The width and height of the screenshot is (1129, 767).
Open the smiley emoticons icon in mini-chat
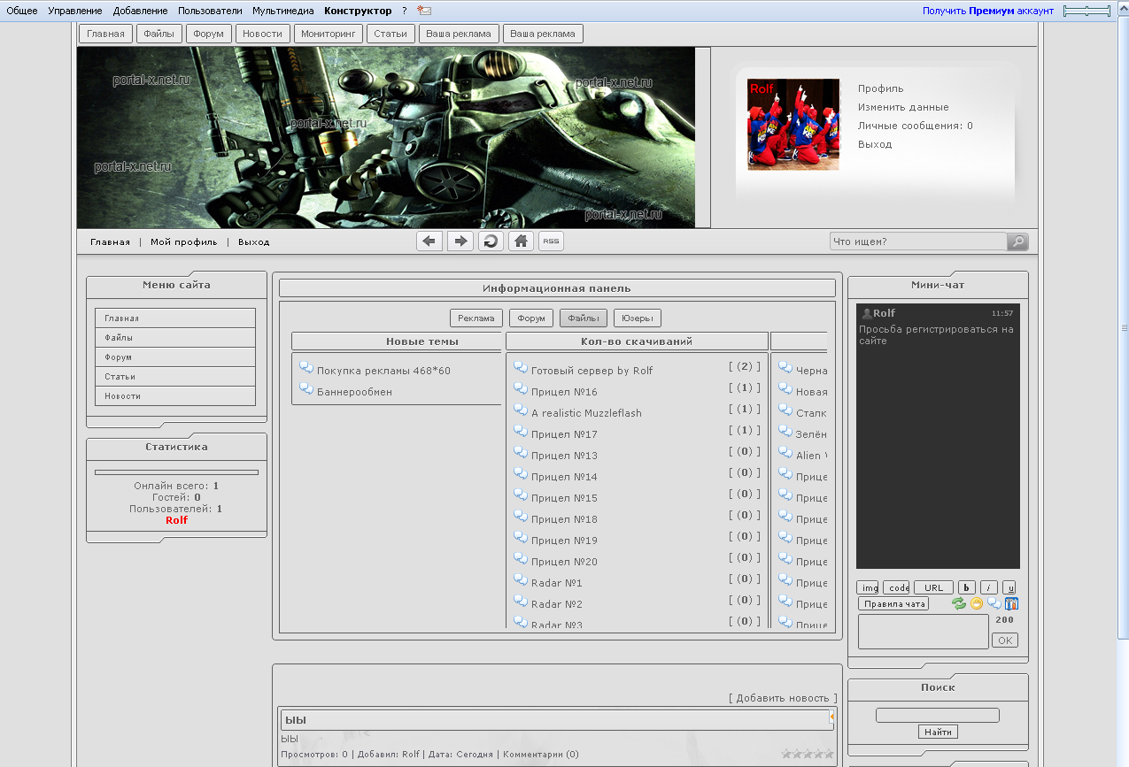click(x=977, y=603)
